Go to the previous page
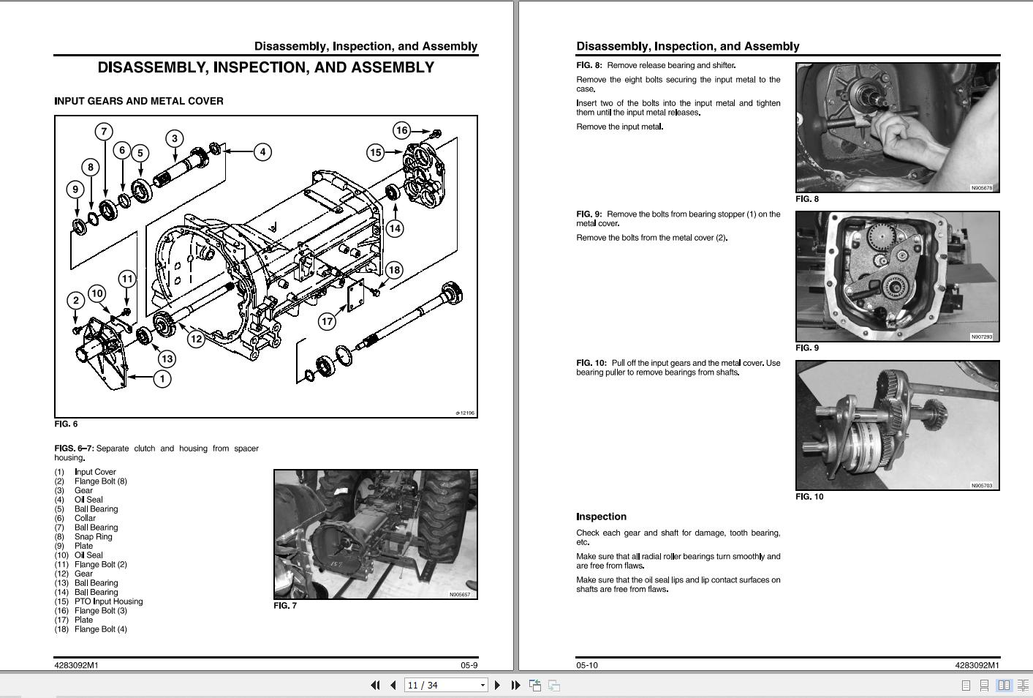1033x698 pixels. [x=393, y=686]
